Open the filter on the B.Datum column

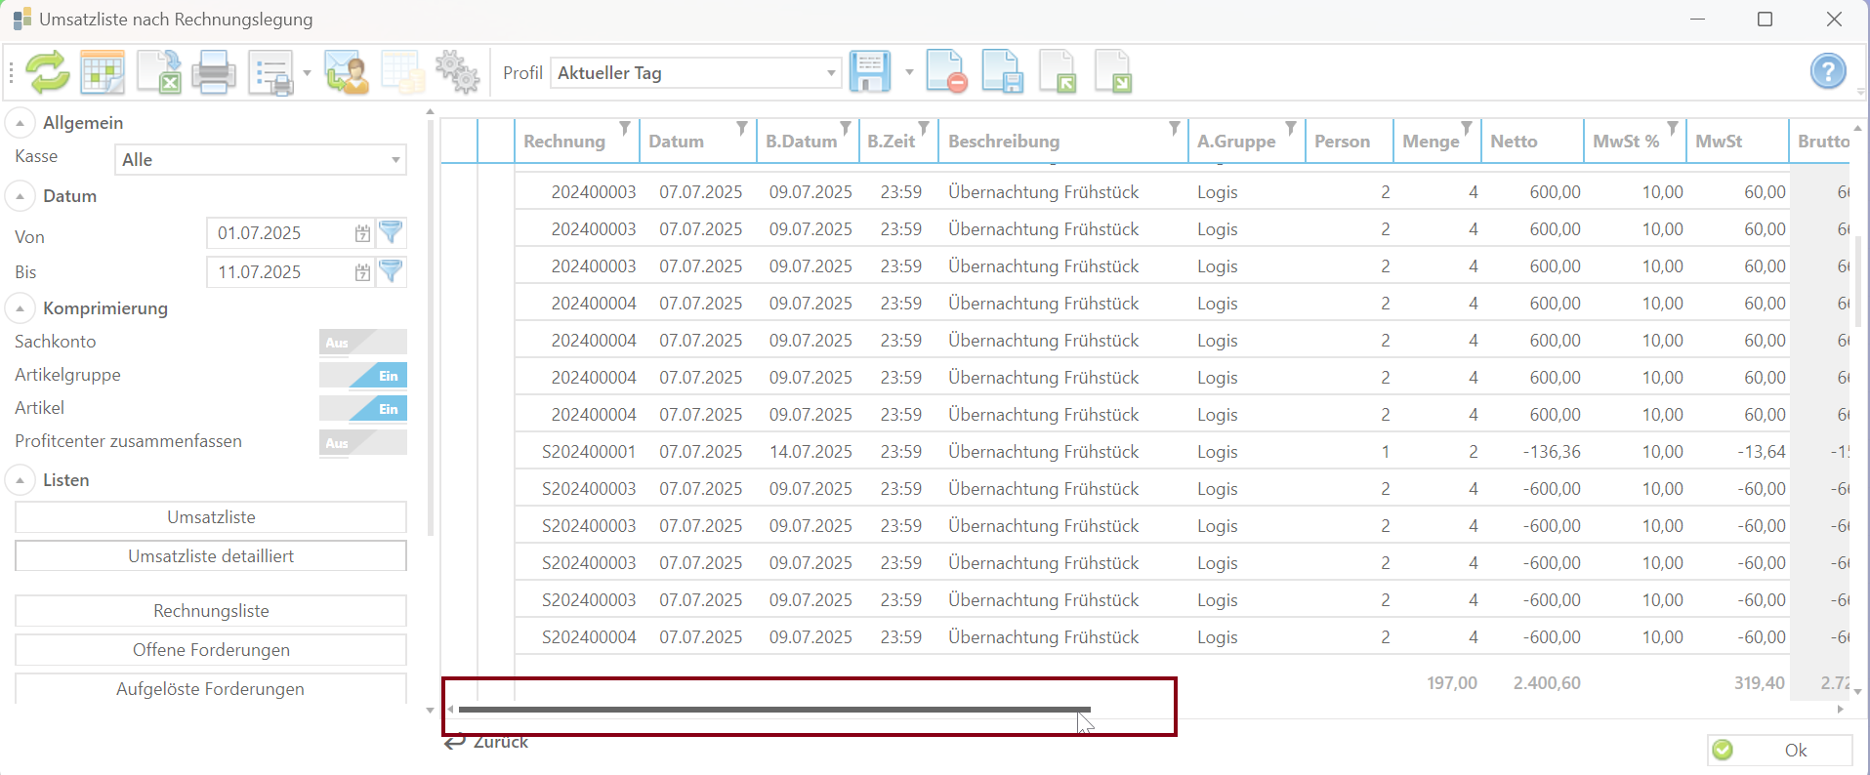point(846,128)
